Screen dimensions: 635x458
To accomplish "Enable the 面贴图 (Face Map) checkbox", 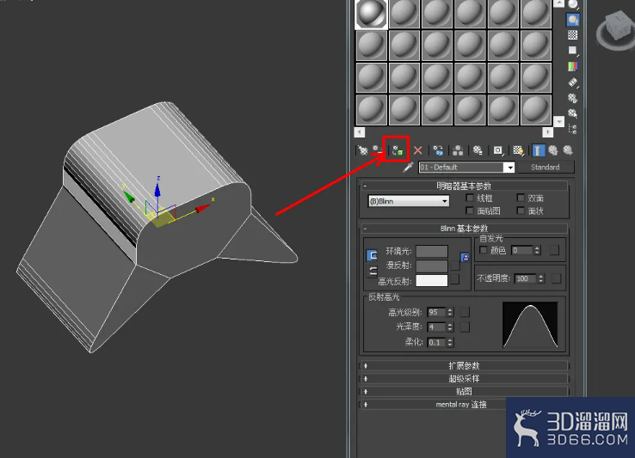I will pyautogui.click(x=470, y=211).
